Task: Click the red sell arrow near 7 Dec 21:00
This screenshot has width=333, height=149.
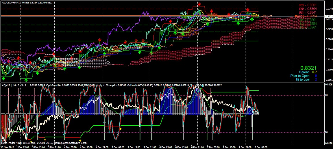Action: pos(248,10)
